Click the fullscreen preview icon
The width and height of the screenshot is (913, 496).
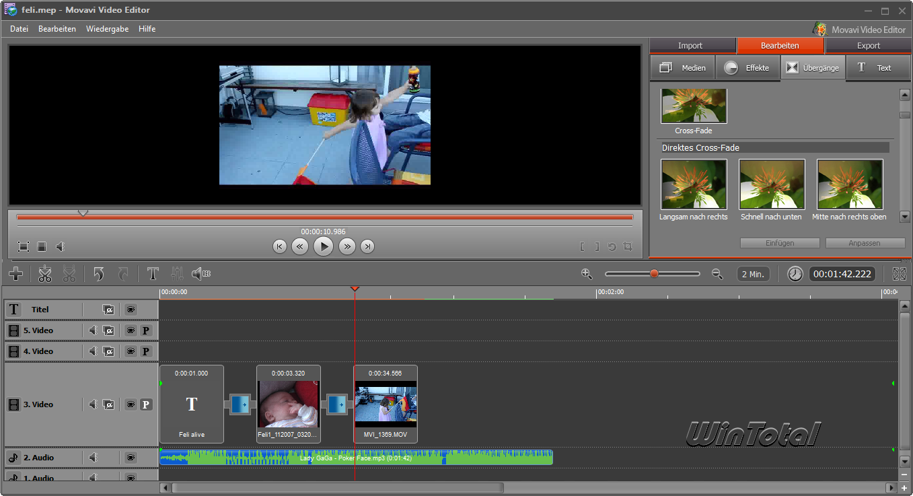tap(24, 247)
